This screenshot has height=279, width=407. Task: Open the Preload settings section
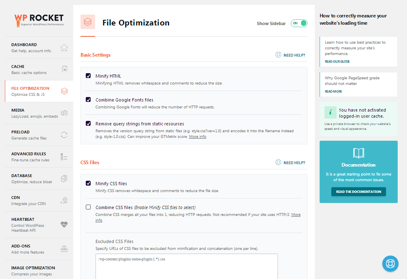pos(39,135)
